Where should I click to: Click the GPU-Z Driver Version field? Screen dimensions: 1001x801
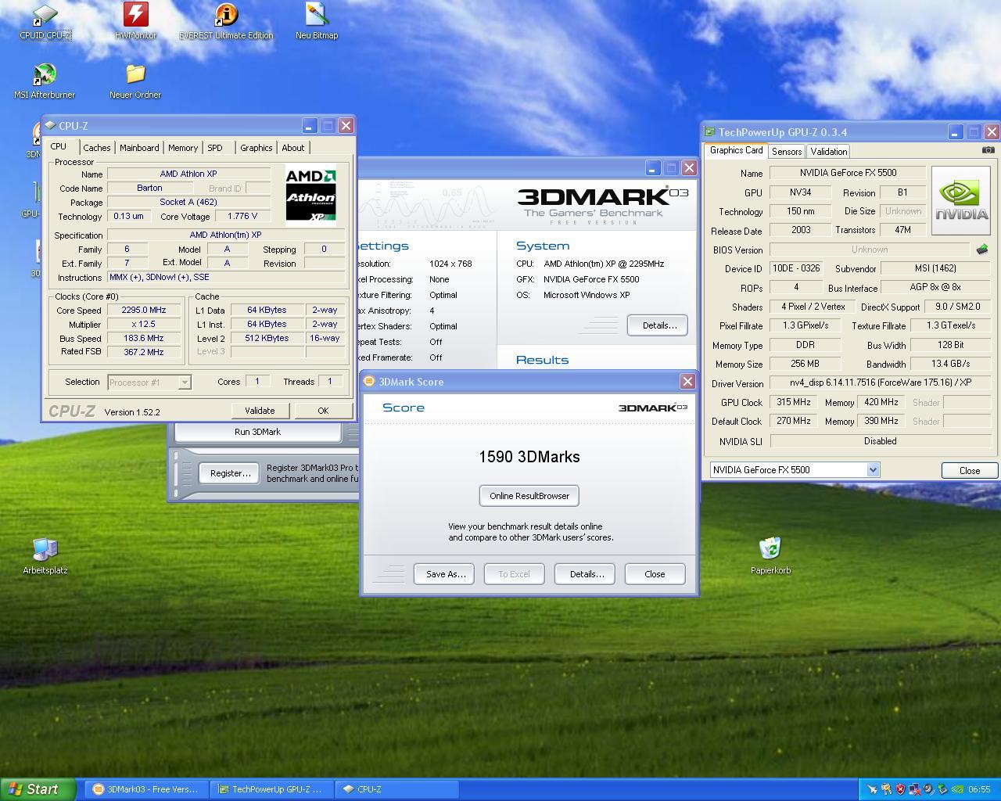[x=880, y=383]
